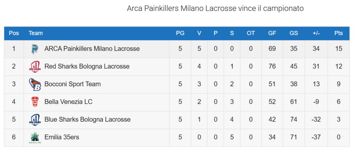Open ARCA Painkillers Milano Lacrosse team name
This screenshot has height=149, width=354.
pos(92,49)
